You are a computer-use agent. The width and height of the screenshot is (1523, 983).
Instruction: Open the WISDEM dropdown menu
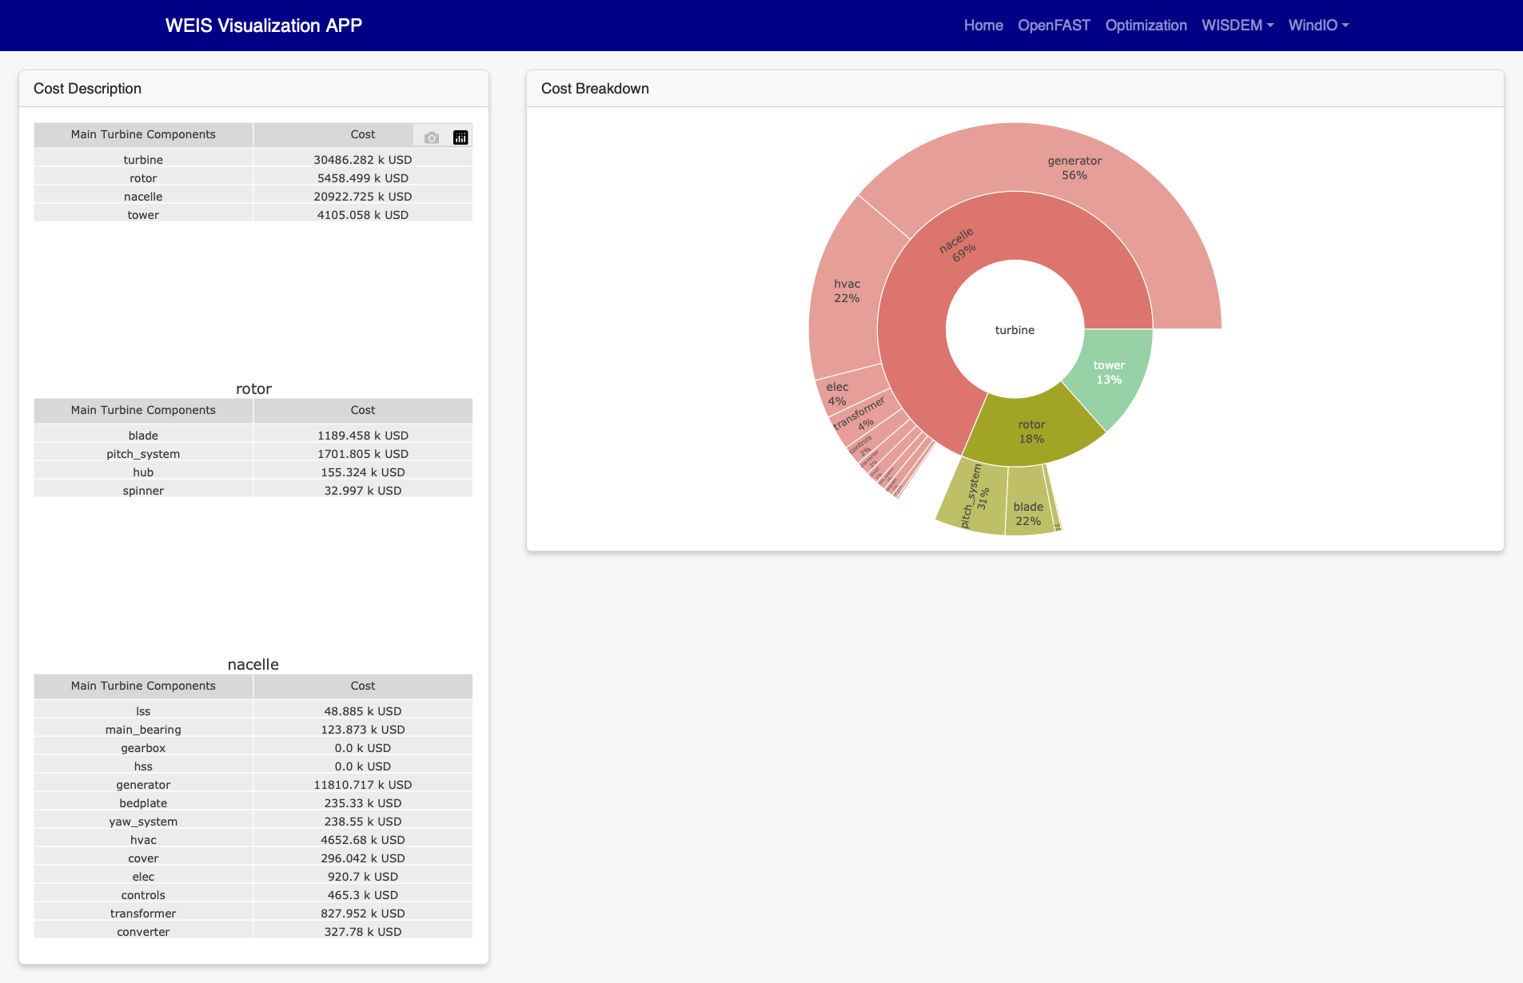(1238, 26)
